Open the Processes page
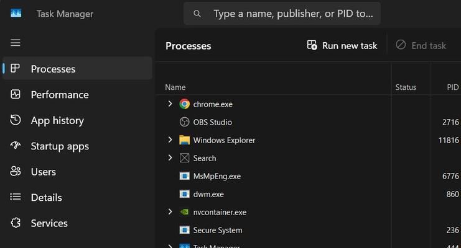Image resolution: width=461 pixels, height=248 pixels. [77, 69]
